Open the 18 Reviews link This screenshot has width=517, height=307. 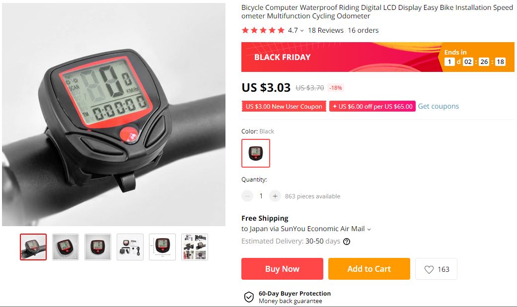tap(325, 30)
